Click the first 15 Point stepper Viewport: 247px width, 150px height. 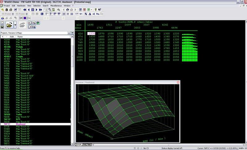(x=13, y=14)
